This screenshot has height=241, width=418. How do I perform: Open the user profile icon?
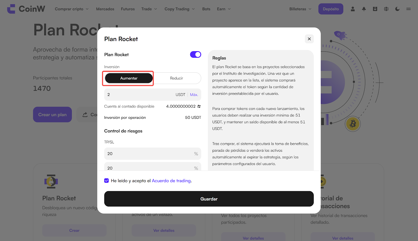point(353,9)
